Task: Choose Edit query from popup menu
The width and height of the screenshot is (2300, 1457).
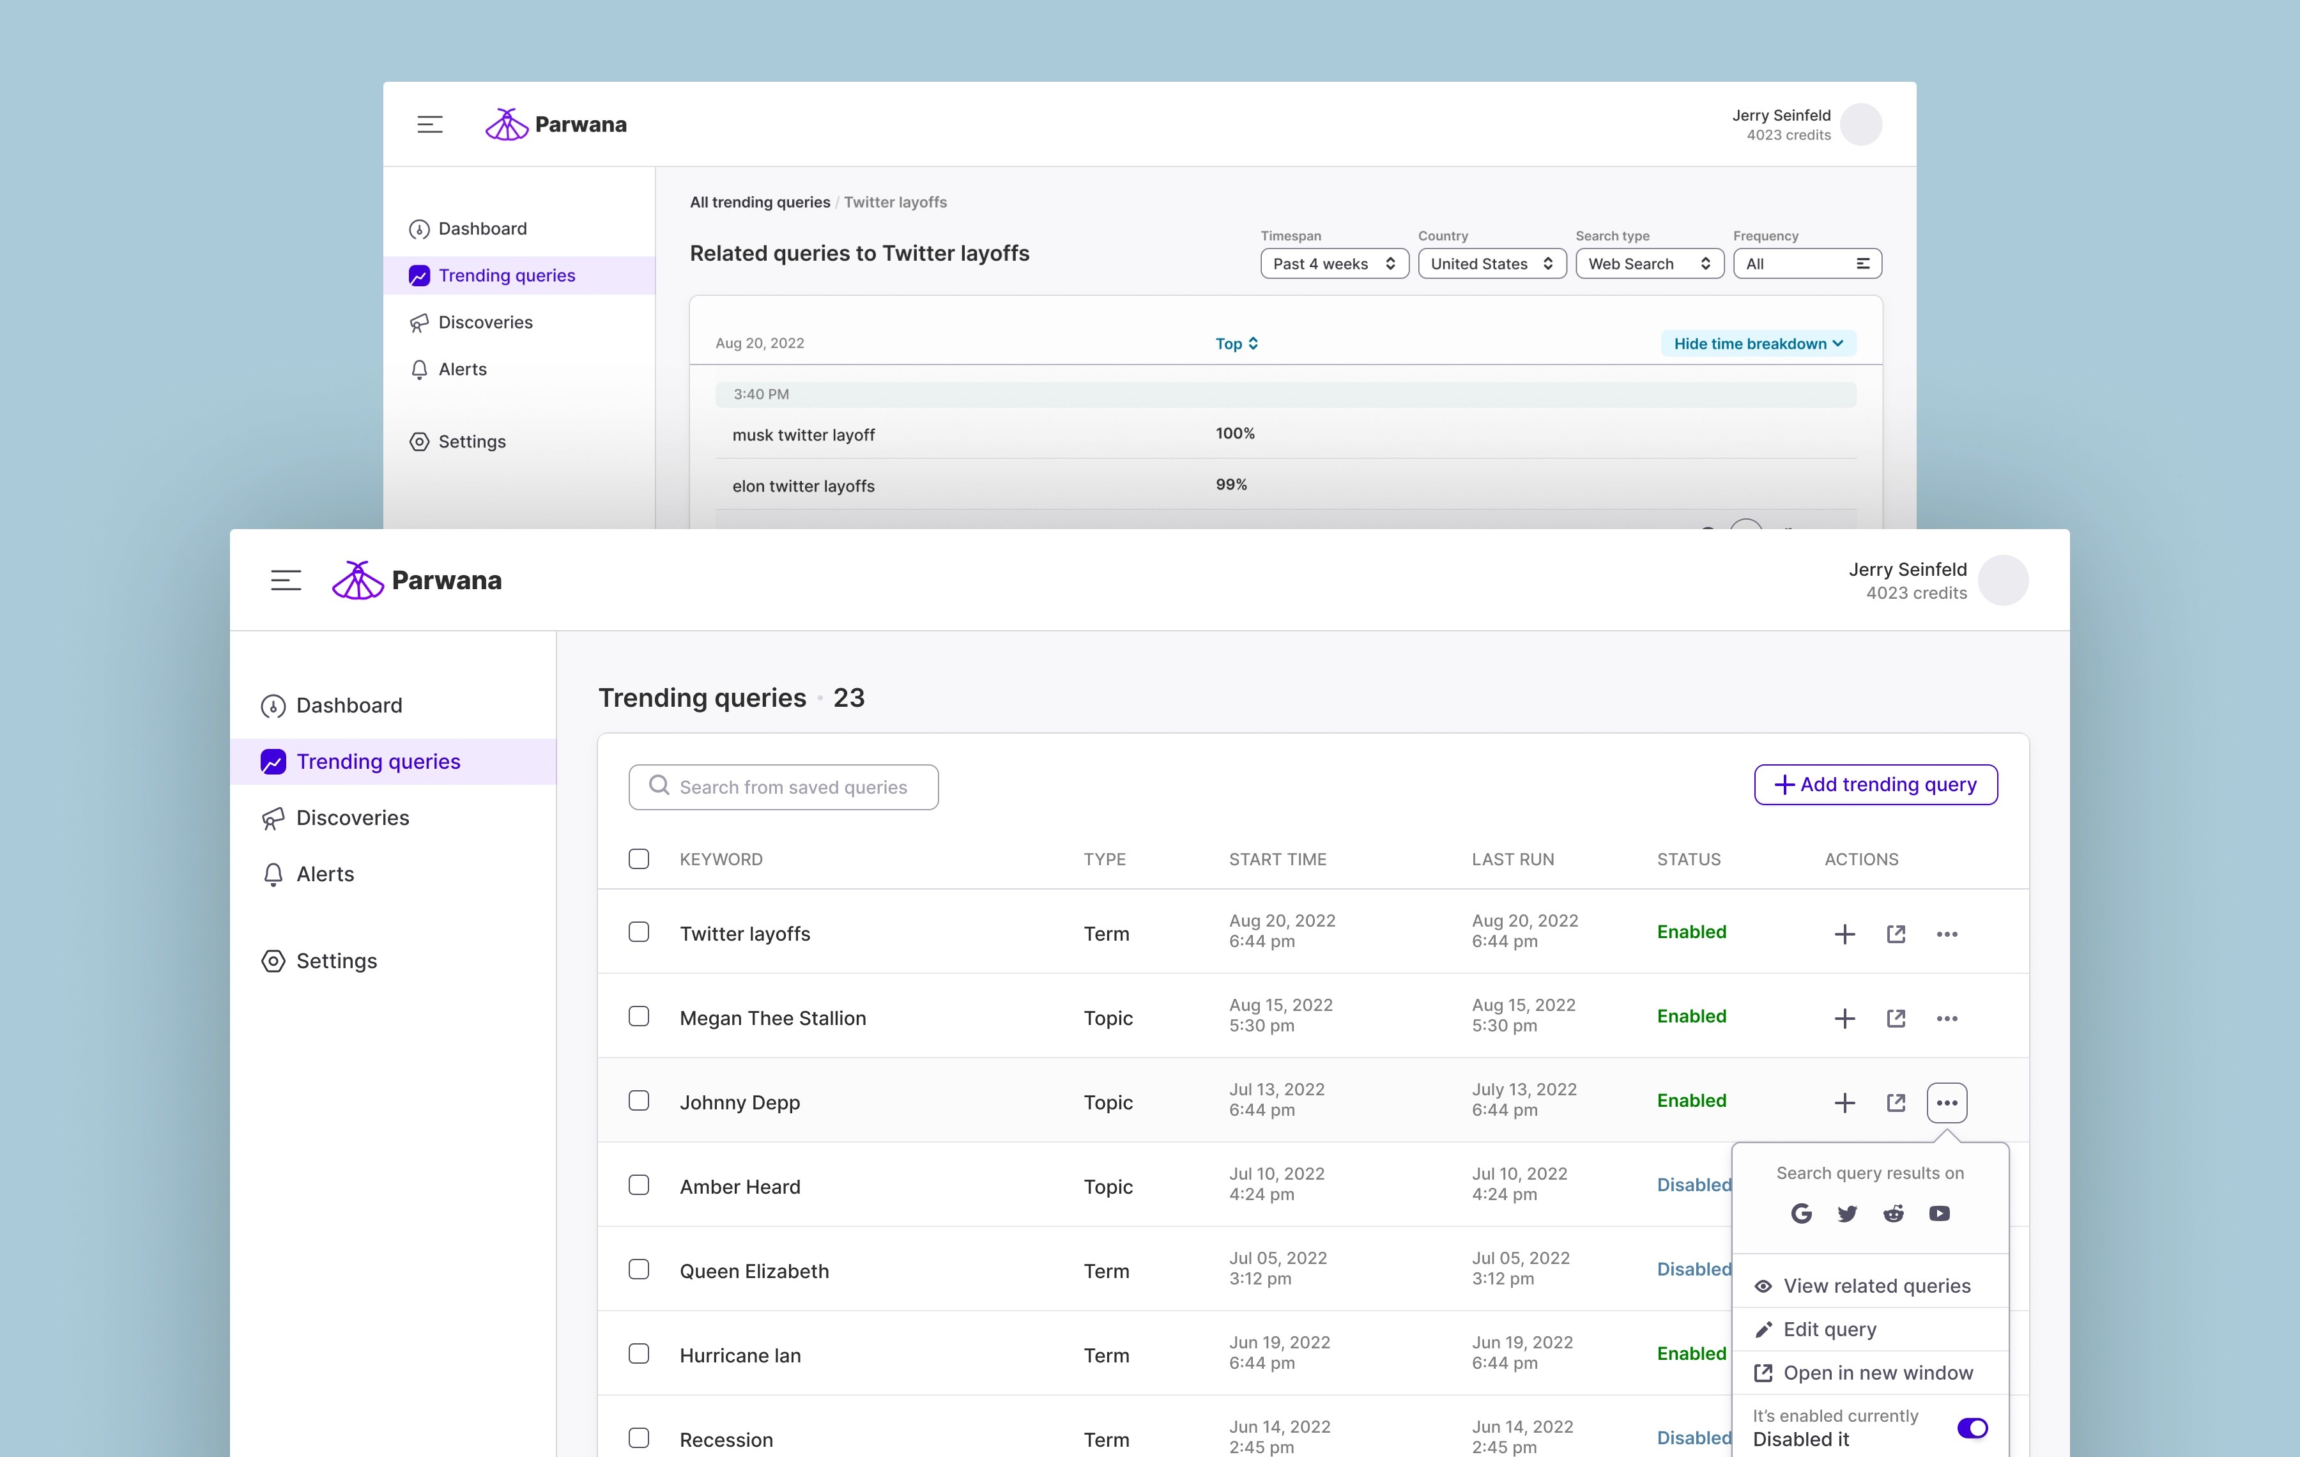Action: (1870, 1330)
